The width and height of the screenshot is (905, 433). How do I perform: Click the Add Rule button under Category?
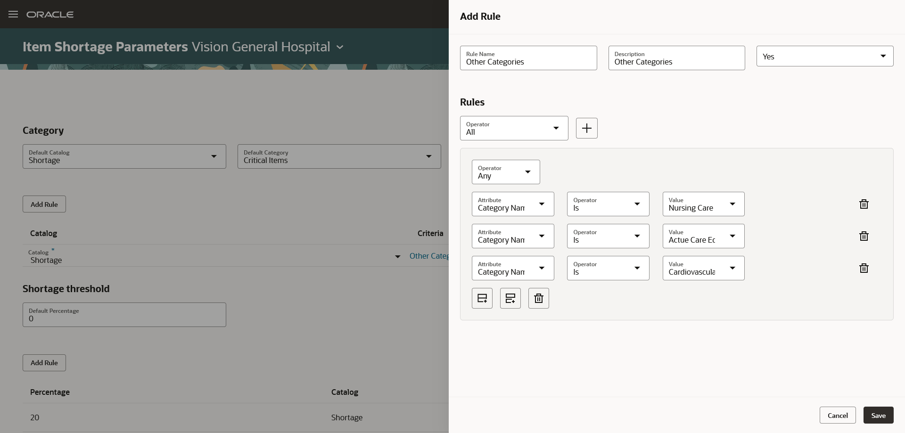tap(44, 204)
